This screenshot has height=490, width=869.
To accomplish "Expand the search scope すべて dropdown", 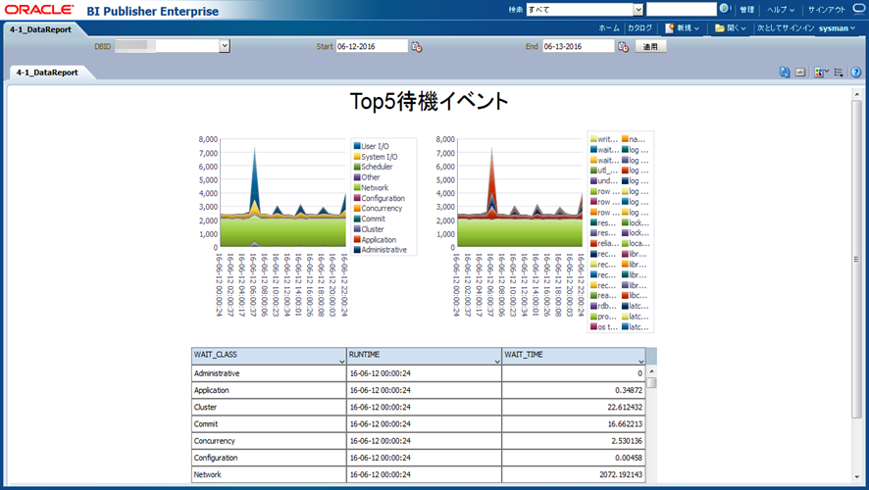I will pos(639,10).
